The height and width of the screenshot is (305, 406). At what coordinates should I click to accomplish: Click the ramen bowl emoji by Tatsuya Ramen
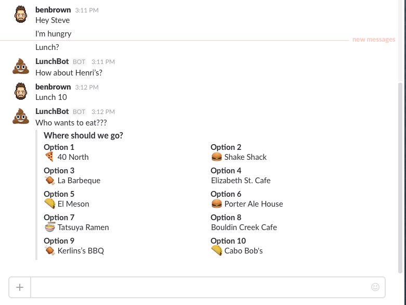point(49,227)
